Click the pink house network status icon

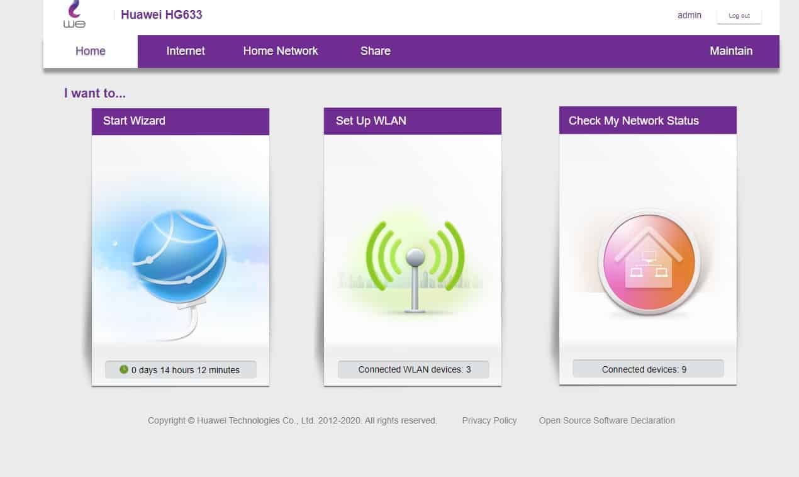click(x=649, y=261)
